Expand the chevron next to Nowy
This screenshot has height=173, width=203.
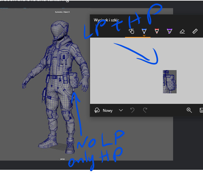[121, 110]
